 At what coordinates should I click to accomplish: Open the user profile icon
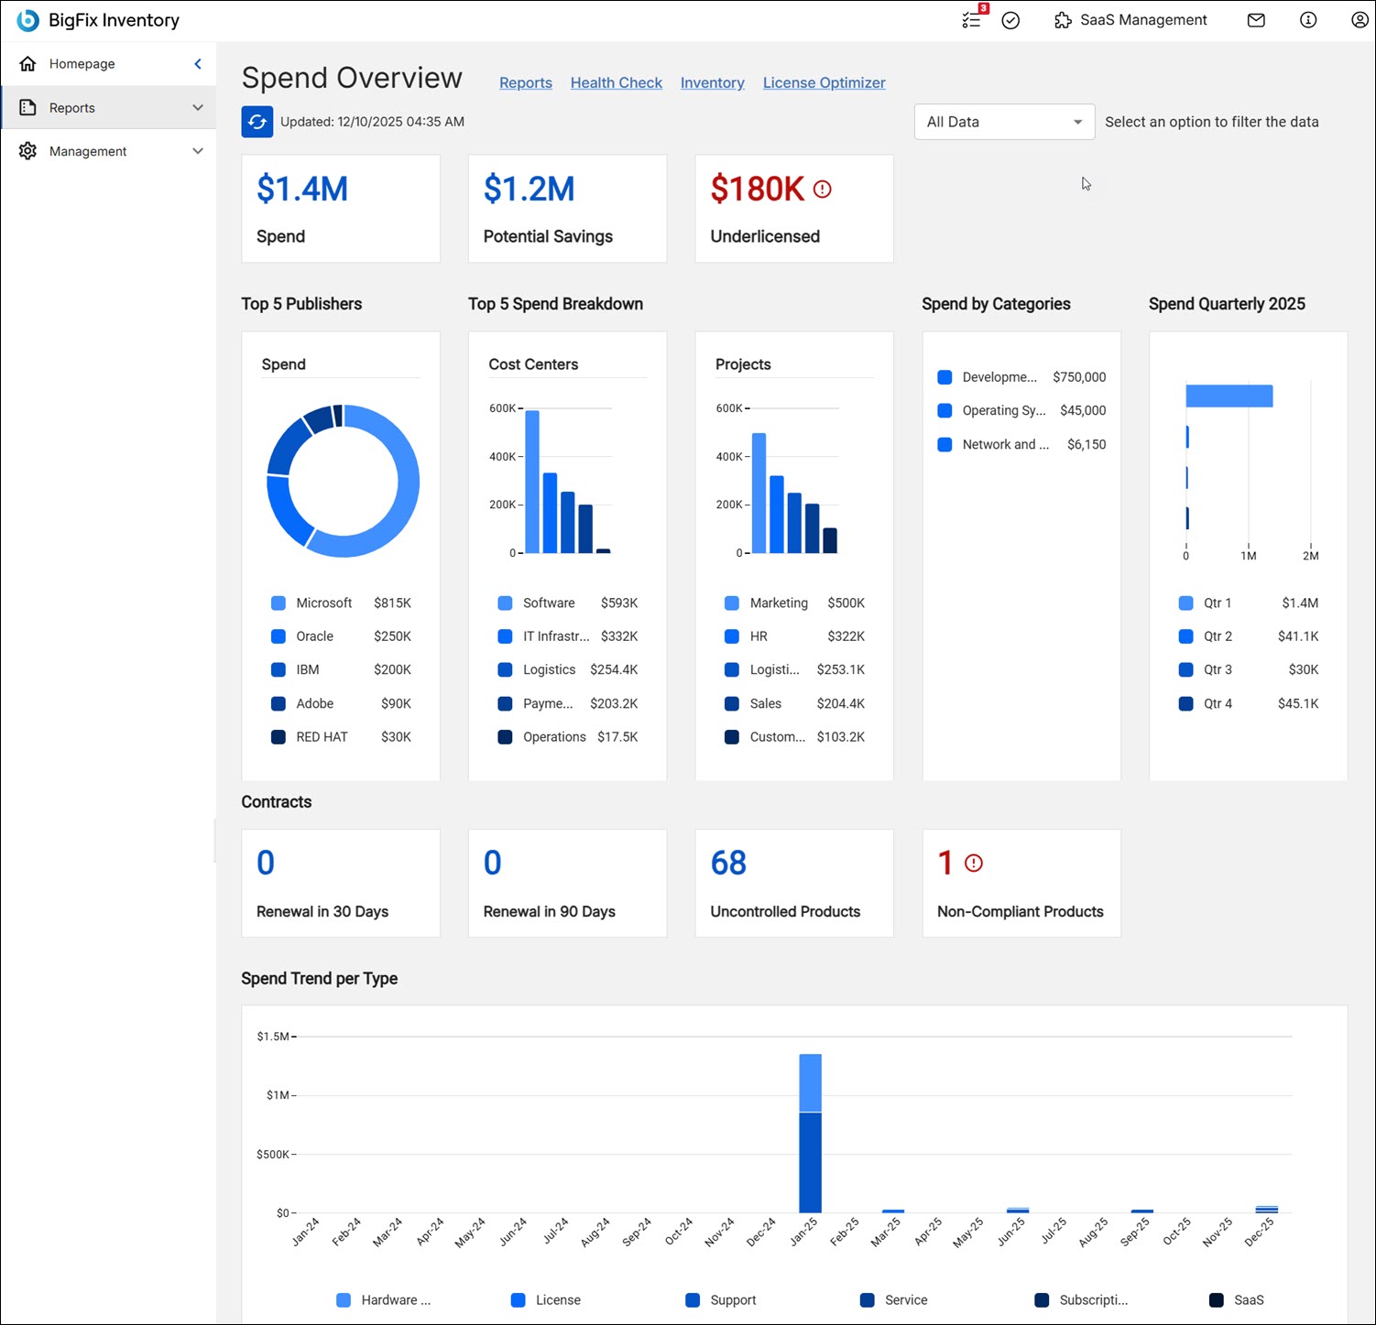(x=1360, y=20)
